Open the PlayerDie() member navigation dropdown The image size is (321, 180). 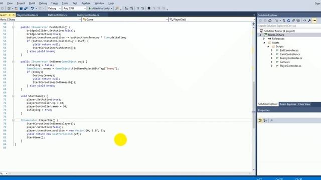click(212, 19)
